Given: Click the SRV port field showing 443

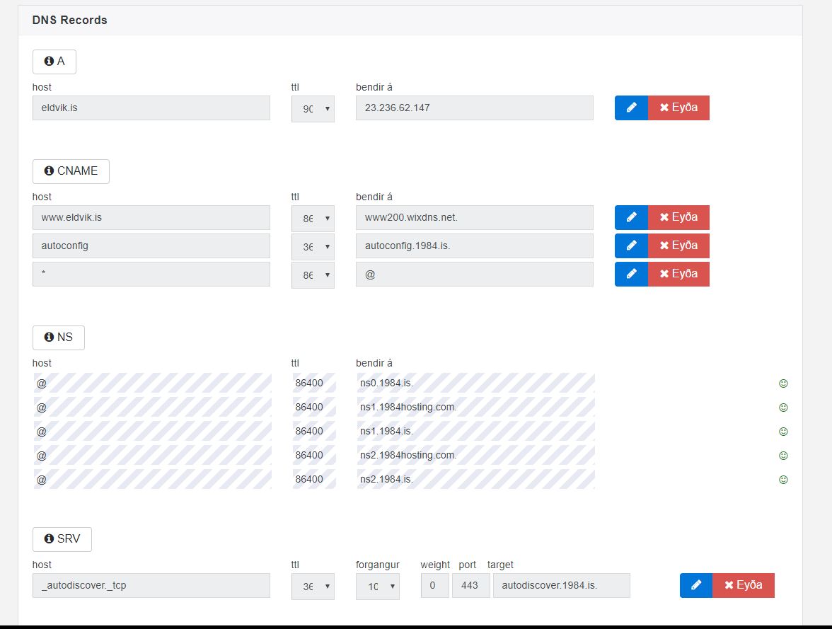Looking at the screenshot, I should [470, 586].
